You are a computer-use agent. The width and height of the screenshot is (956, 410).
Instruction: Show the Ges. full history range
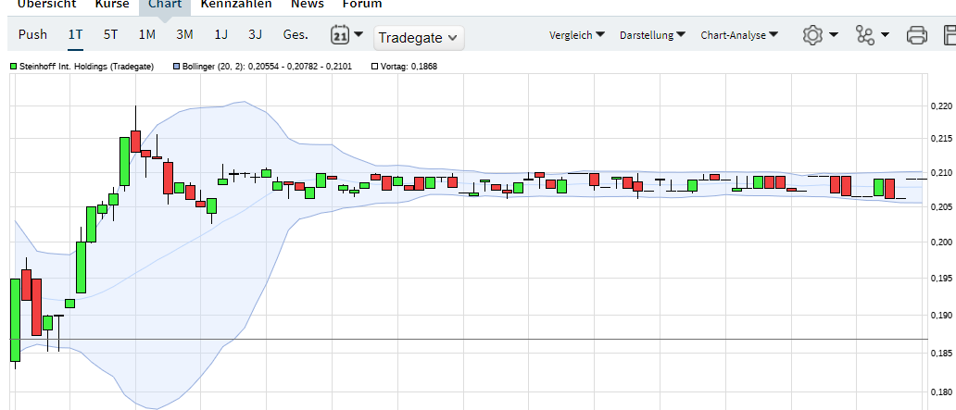296,35
